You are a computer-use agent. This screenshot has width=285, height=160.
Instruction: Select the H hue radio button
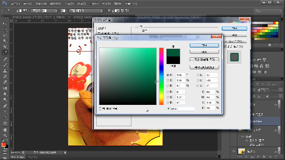[168, 75]
